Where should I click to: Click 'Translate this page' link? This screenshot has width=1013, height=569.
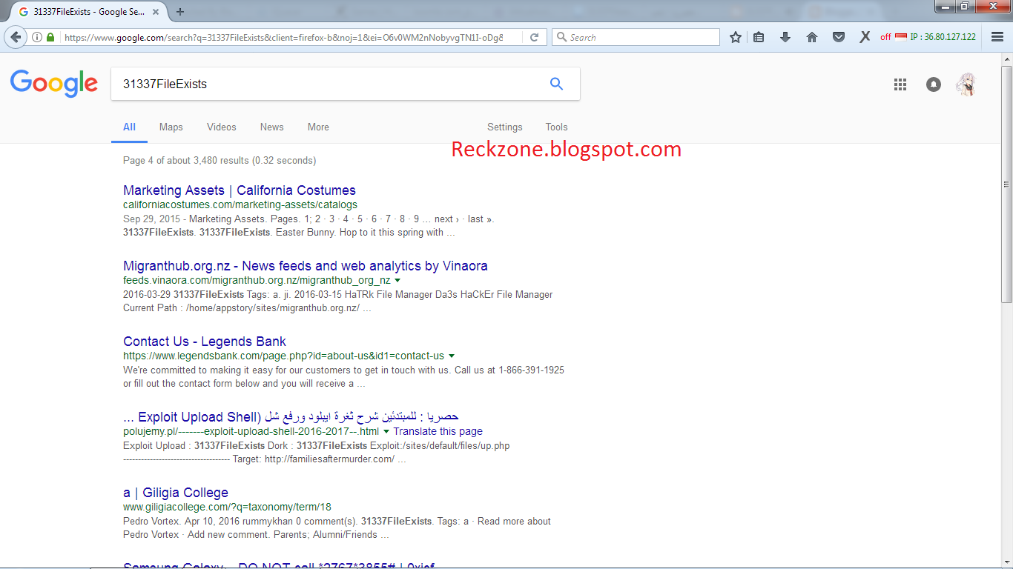[438, 431]
